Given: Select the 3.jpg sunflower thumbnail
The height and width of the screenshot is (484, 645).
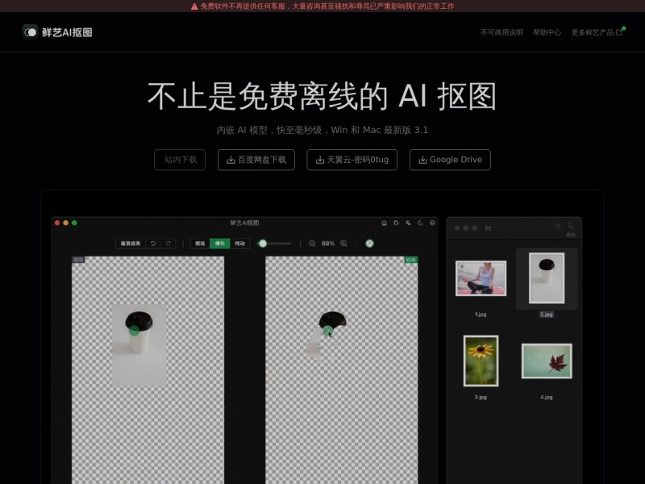Looking at the screenshot, I should pyautogui.click(x=481, y=361).
